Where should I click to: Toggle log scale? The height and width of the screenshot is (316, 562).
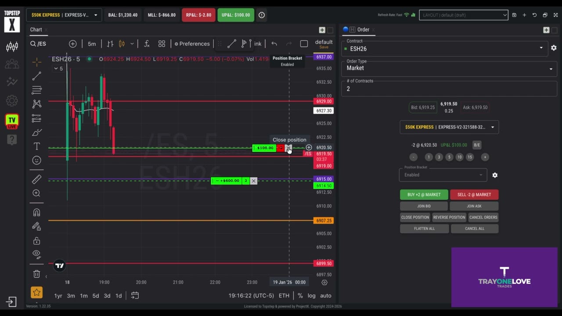311,296
